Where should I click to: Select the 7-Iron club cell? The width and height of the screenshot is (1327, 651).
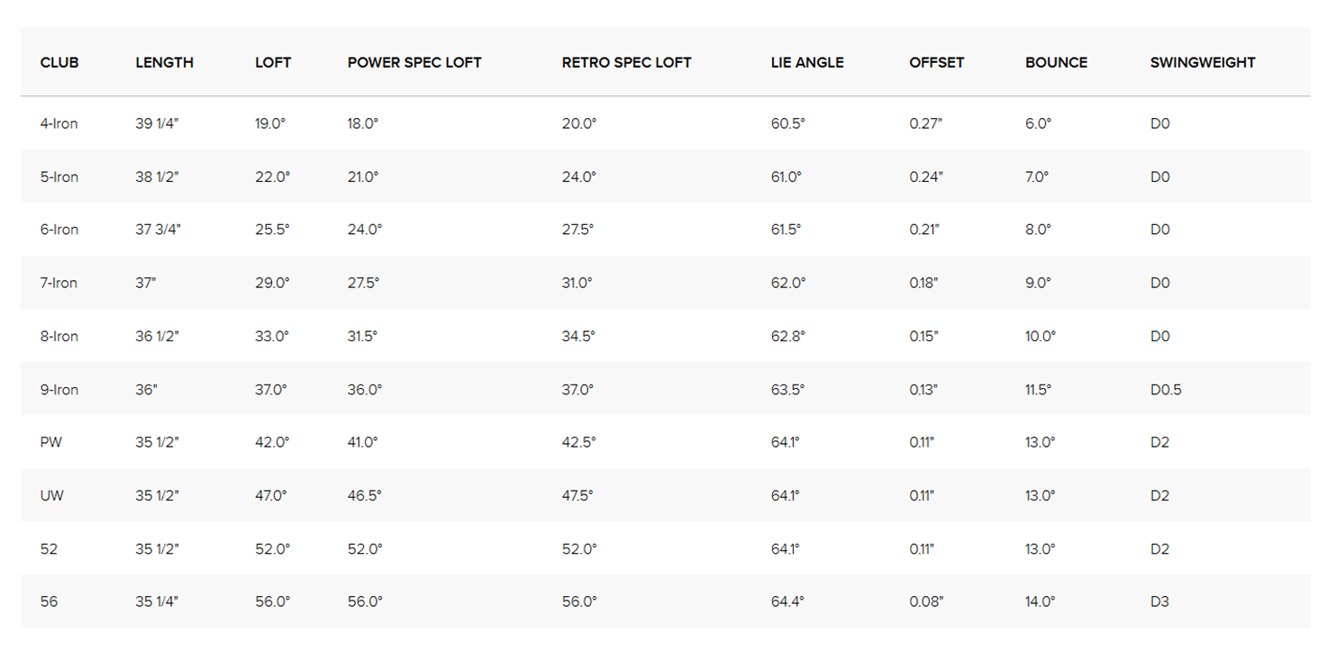point(59,283)
